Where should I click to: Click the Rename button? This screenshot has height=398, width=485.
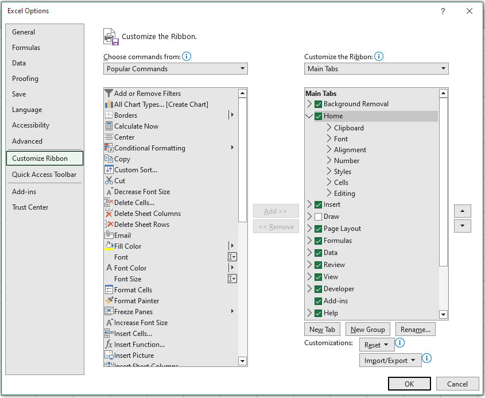click(x=415, y=329)
